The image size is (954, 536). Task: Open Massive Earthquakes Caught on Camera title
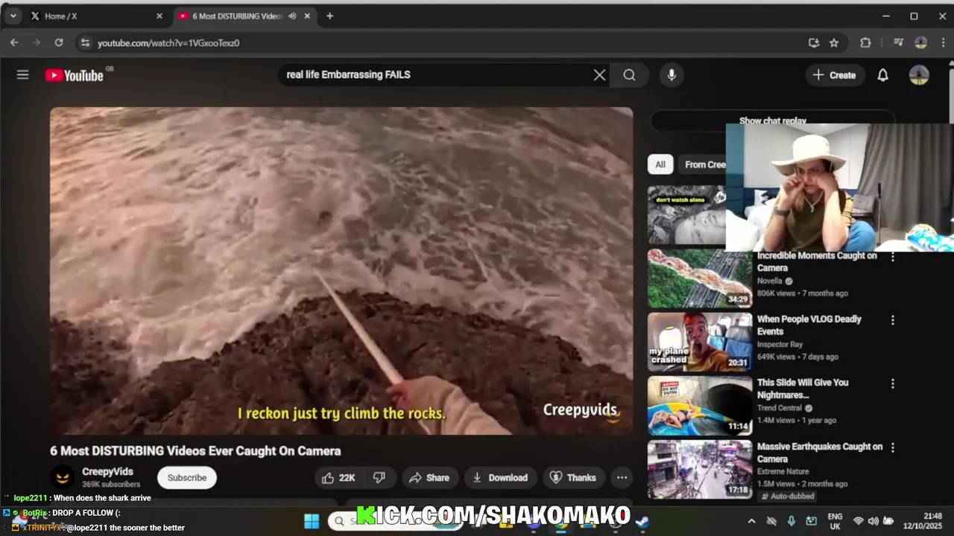(x=820, y=453)
